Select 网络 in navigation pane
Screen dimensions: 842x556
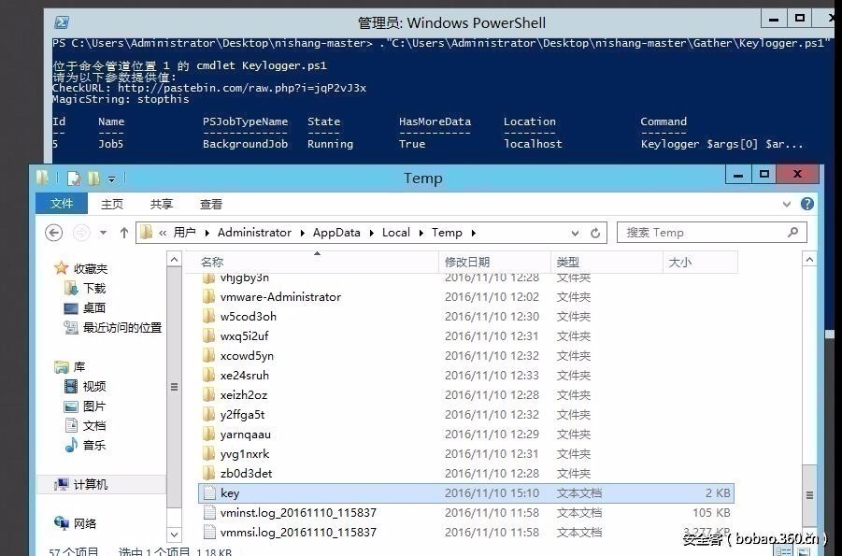pyautogui.click(x=85, y=524)
